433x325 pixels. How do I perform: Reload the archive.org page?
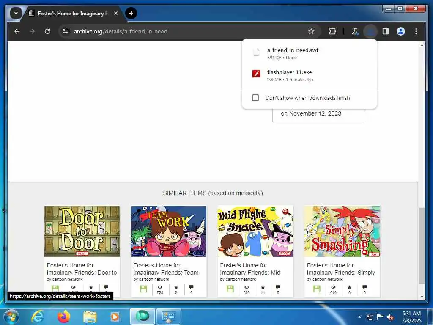pos(47,31)
